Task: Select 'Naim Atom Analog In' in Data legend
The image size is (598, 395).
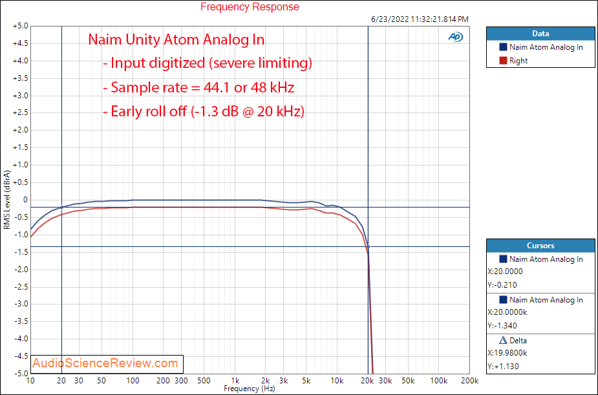Action: tap(546, 47)
